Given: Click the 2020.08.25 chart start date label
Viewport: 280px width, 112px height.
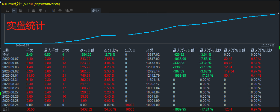Looking at the screenshot, I should coord(22,46).
